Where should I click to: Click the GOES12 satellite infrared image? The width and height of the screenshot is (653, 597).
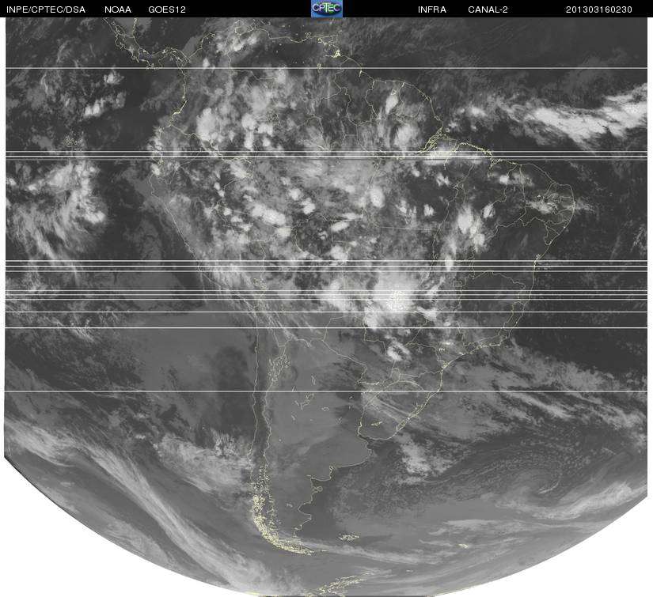[326, 307]
